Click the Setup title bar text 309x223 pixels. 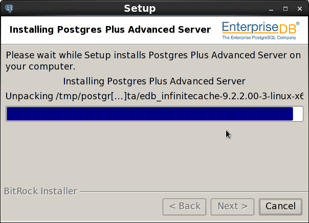(140, 9)
